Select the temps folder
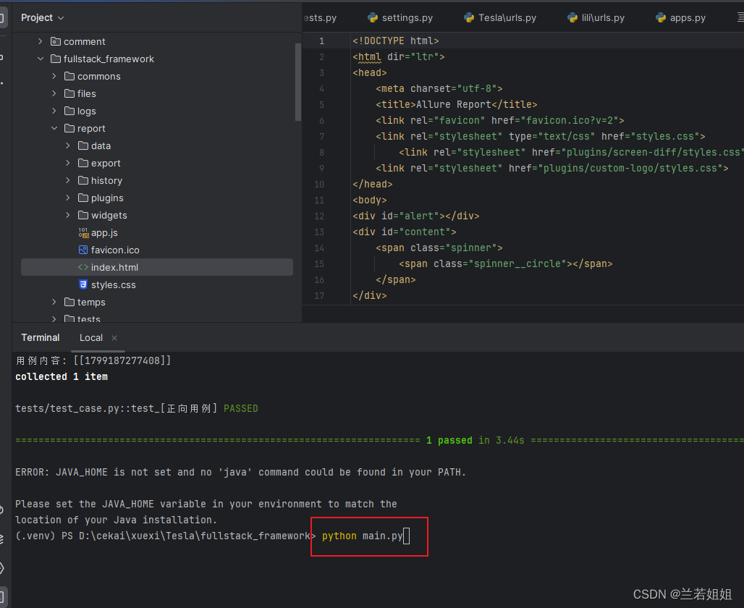This screenshot has width=744, height=608. 91,302
